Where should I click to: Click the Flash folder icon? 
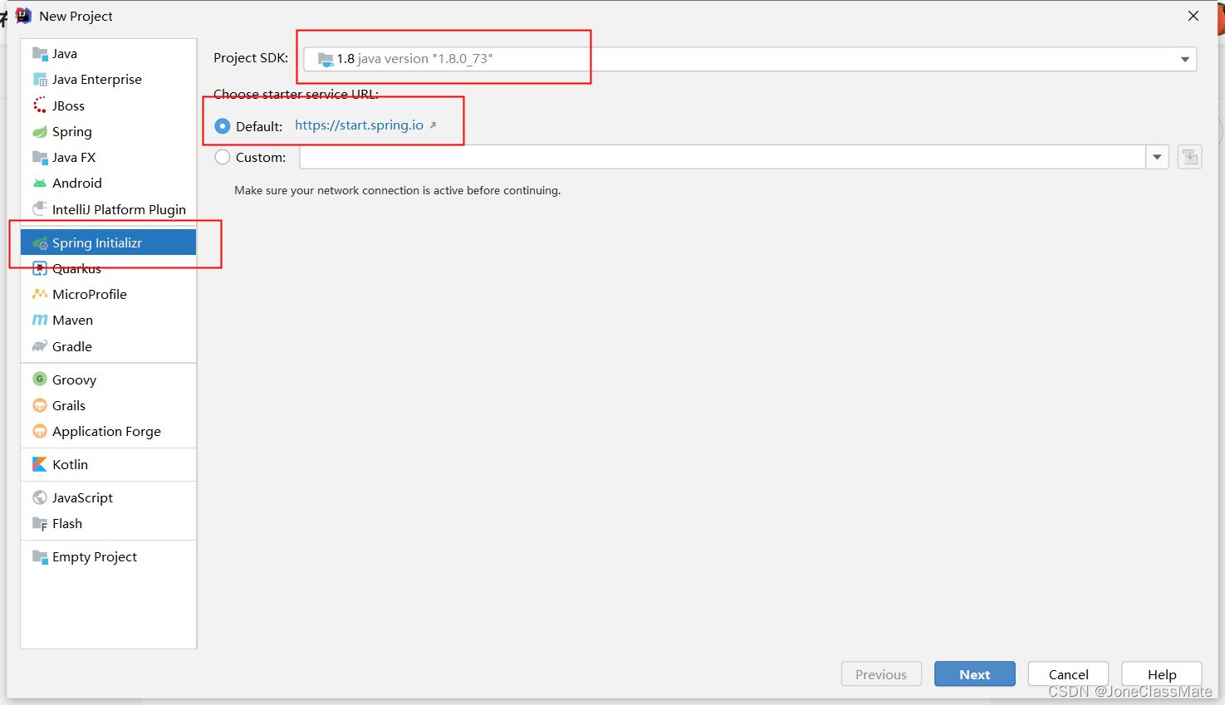coord(40,523)
